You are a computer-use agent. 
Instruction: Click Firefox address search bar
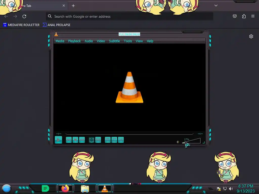(x=129, y=16)
